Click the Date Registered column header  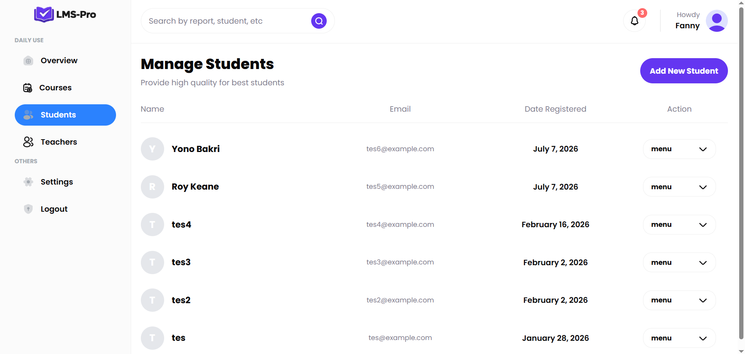point(555,109)
